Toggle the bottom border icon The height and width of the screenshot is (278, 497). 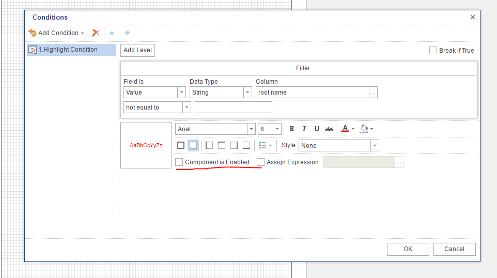tap(246, 146)
